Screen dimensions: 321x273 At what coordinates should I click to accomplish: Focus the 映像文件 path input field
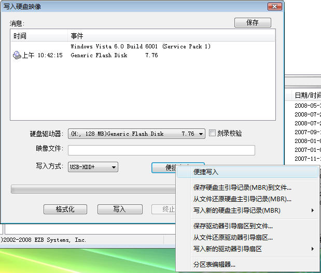(161, 150)
